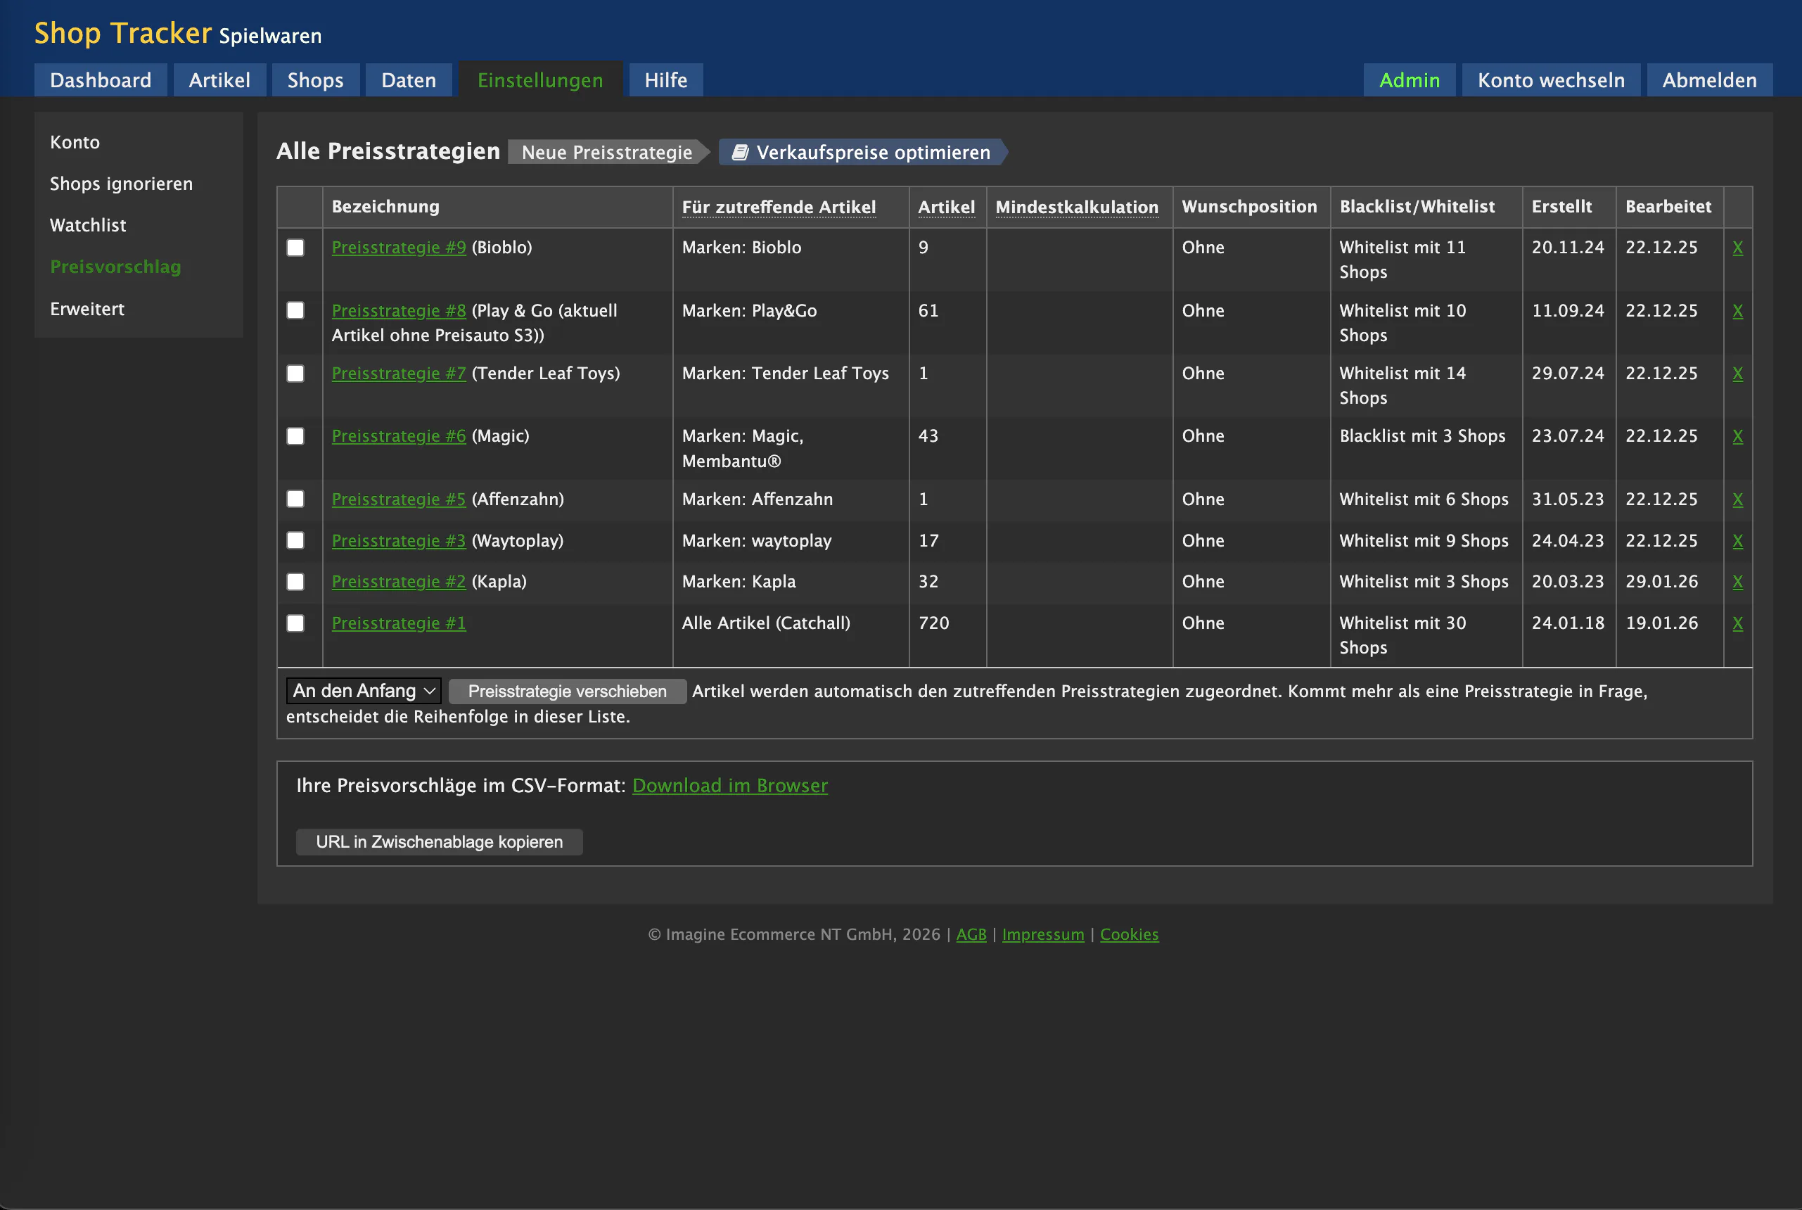Open the Hilfe tab
1802x1210 pixels.
pyautogui.click(x=665, y=80)
